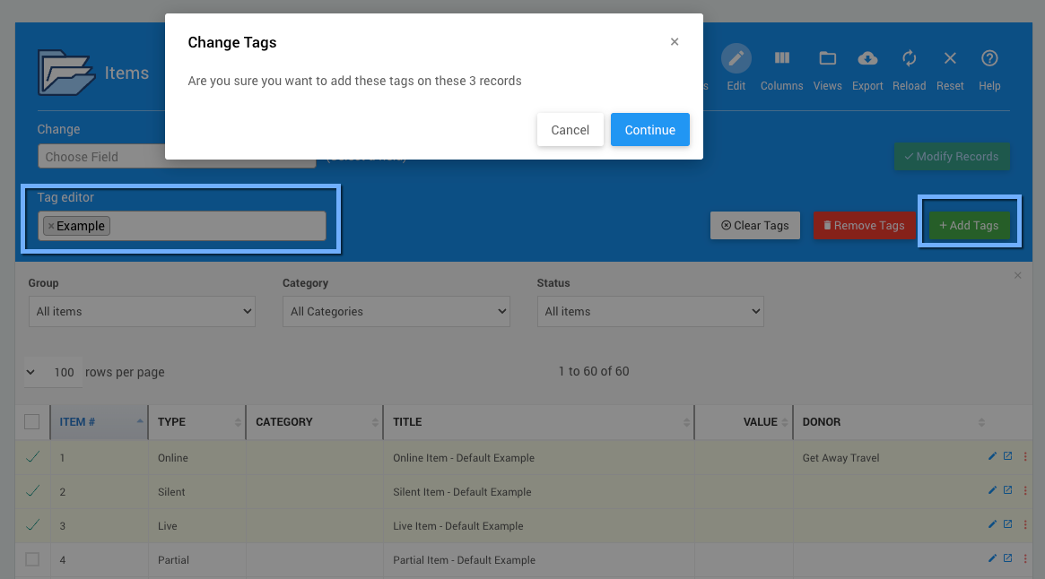Toggle the select-all checkbox in table header

coord(32,422)
